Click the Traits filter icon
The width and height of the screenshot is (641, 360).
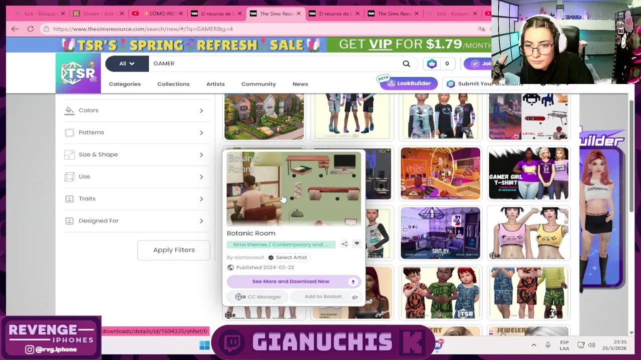point(69,198)
